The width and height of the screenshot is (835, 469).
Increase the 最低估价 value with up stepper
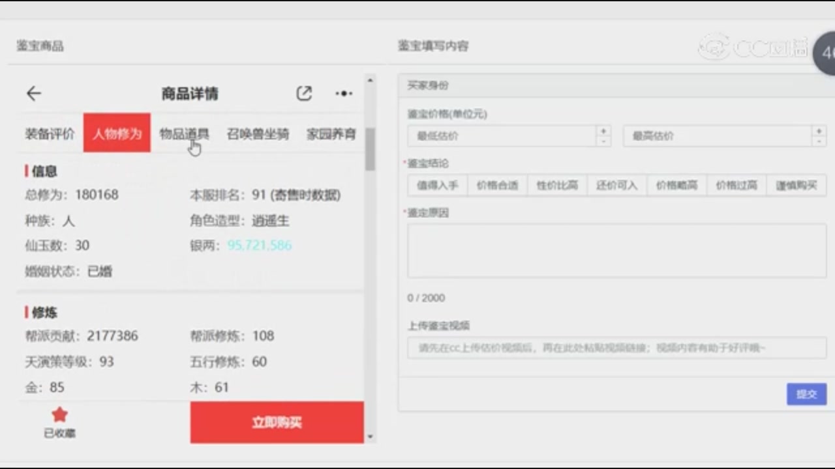tap(603, 131)
